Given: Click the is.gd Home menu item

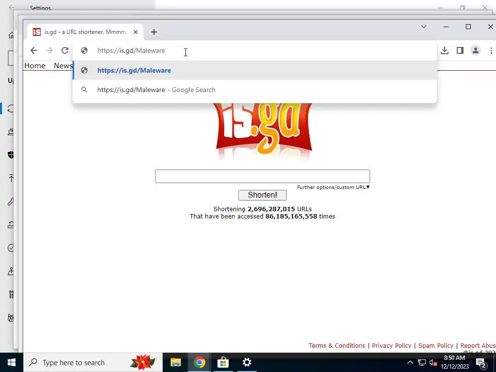Looking at the screenshot, I should 35,66.
